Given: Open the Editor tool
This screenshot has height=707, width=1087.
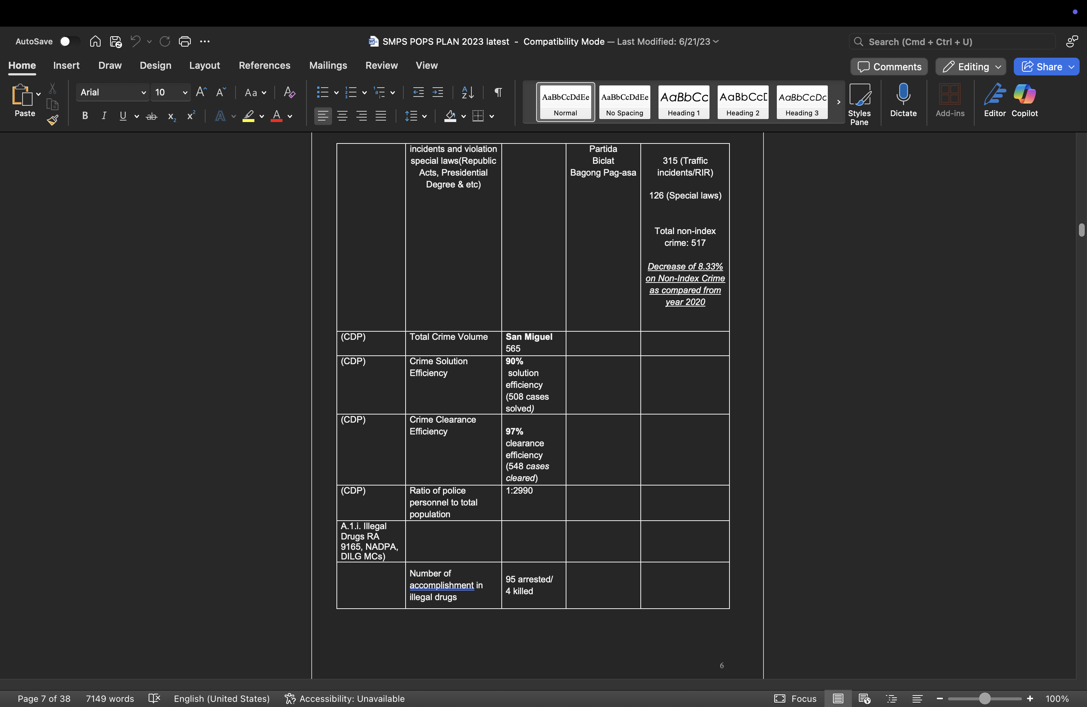Looking at the screenshot, I should click(x=994, y=100).
